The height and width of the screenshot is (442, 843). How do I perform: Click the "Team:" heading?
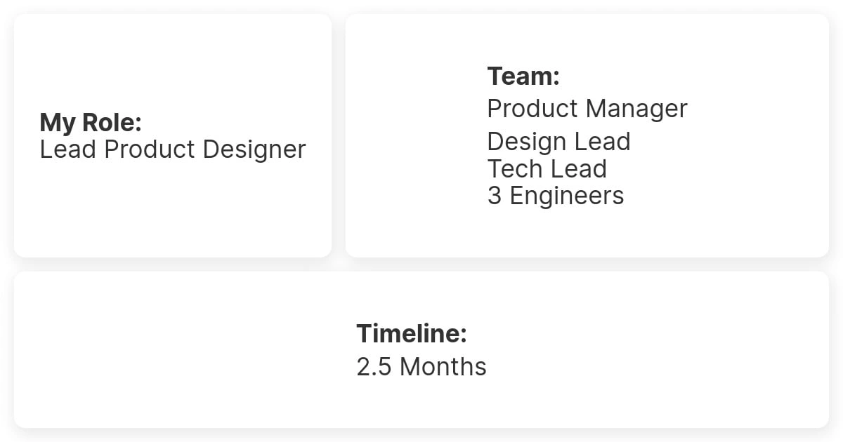click(523, 76)
